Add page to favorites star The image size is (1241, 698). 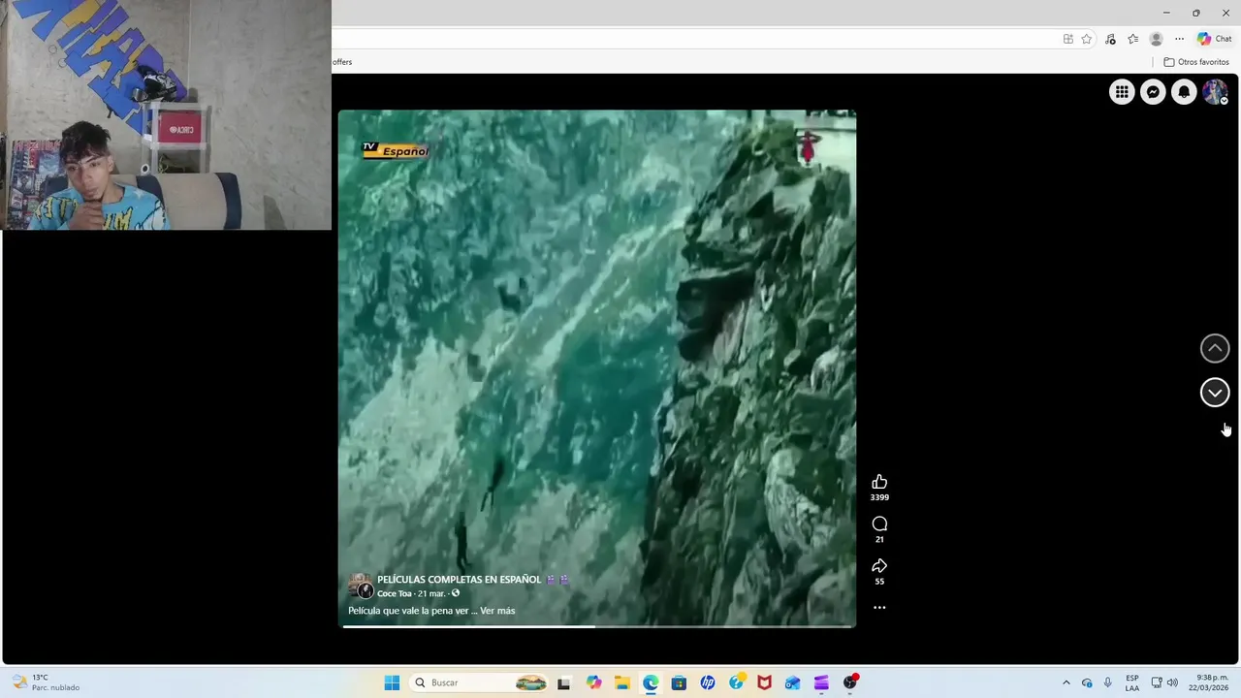tap(1087, 39)
